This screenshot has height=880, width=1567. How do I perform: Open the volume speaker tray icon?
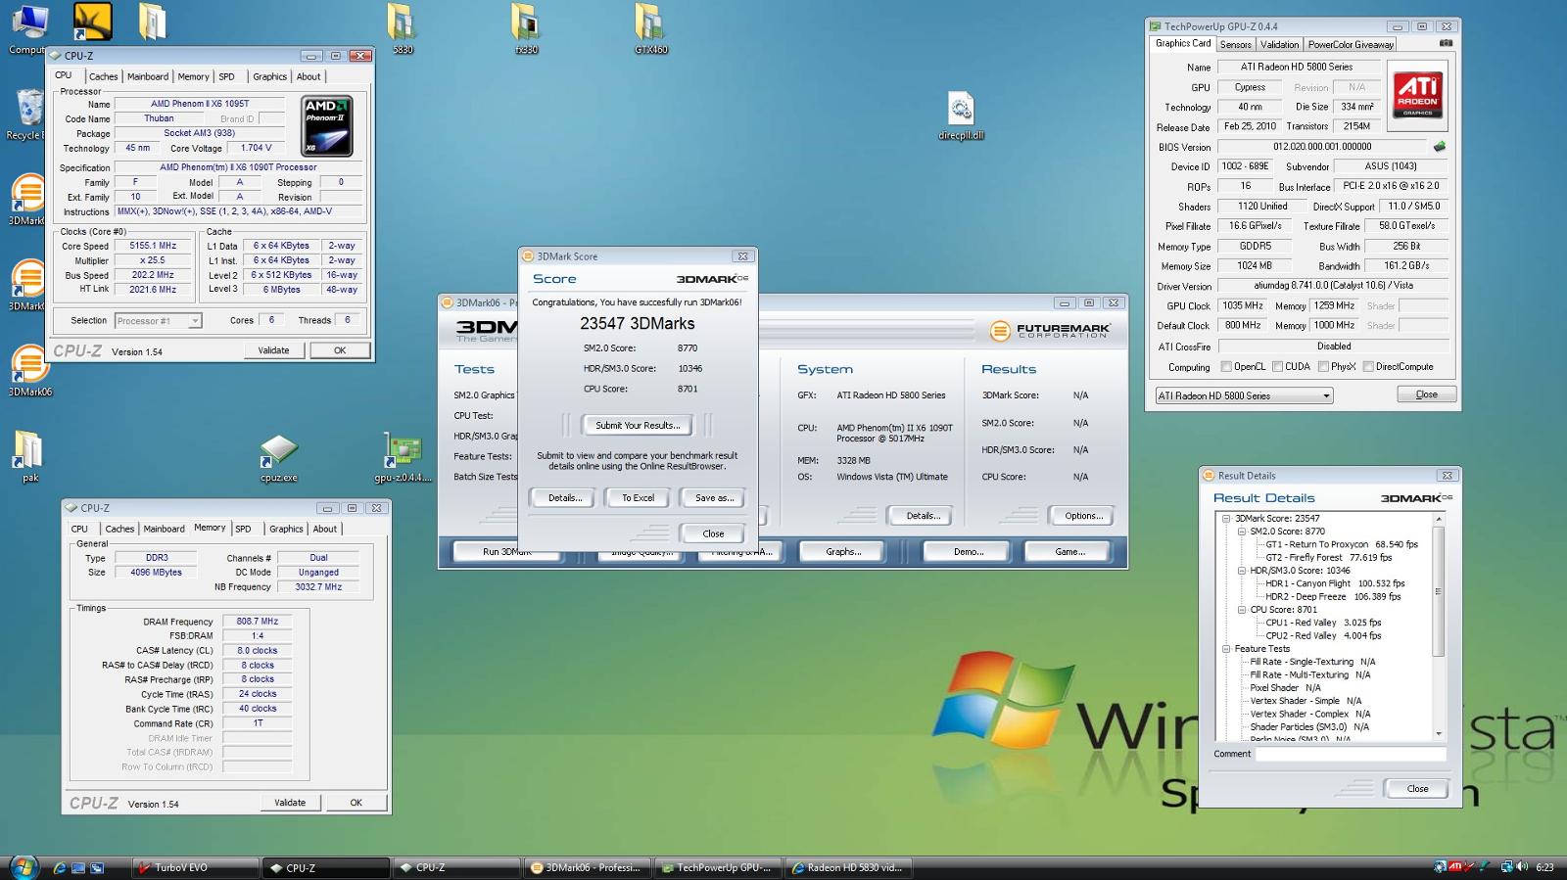point(1522,866)
